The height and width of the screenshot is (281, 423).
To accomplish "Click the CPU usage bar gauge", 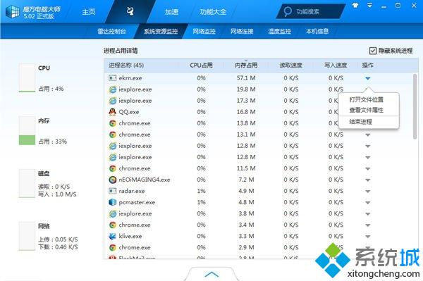I will 27,78.
